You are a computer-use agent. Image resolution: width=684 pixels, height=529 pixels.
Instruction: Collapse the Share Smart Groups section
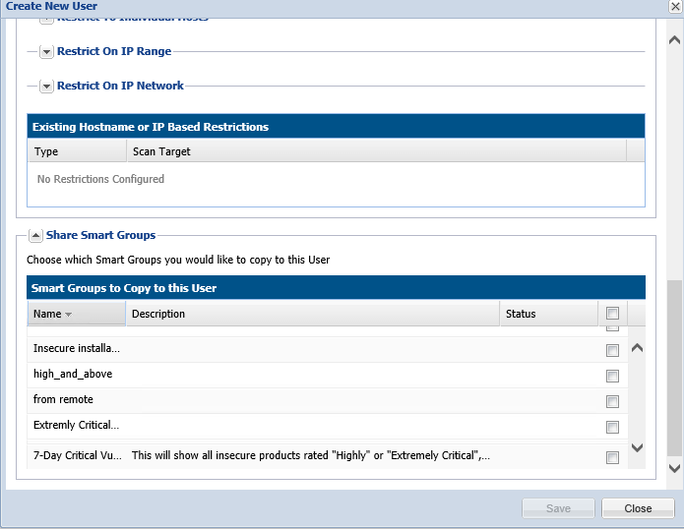(x=34, y=236)
